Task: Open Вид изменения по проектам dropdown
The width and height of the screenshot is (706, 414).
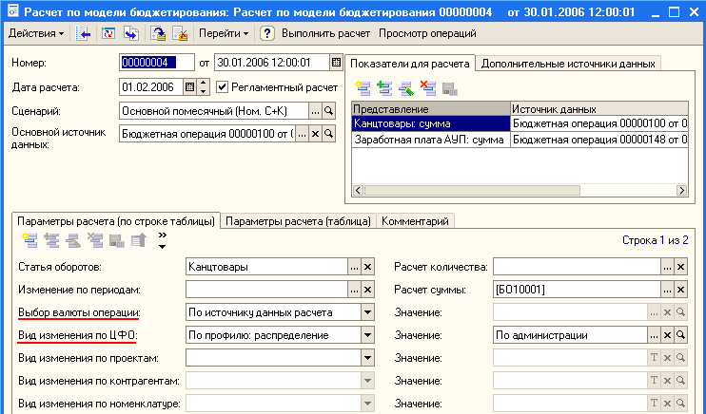Action: pyautogui.click(x=367, y=357)
